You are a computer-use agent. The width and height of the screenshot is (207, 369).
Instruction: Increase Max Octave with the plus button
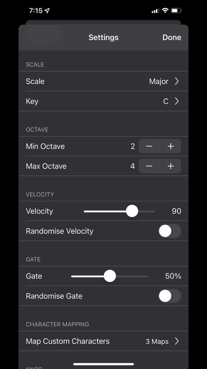click(171, 166)
